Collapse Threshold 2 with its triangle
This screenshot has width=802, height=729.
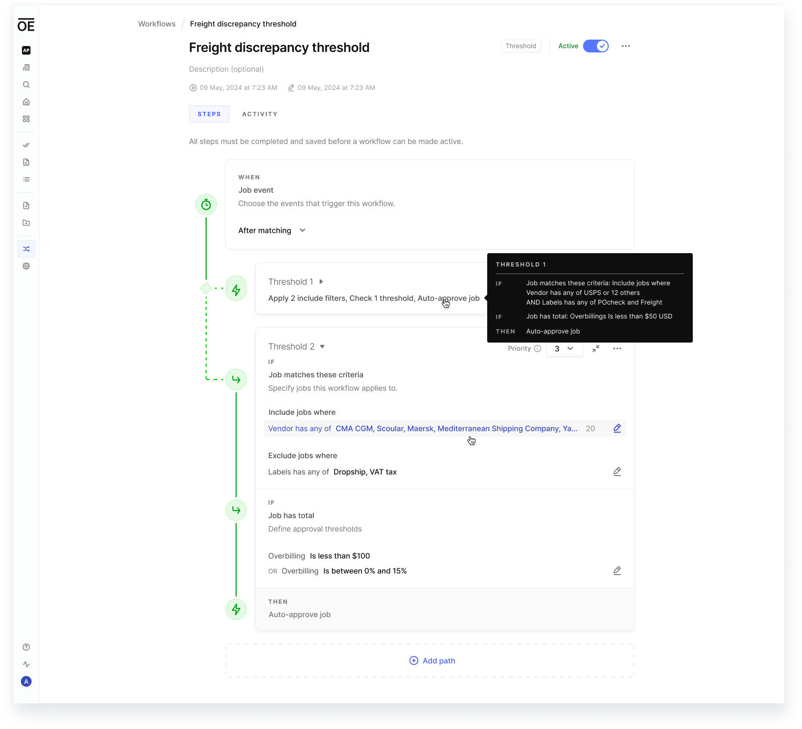pyautogui.click(x=322, y=346)
